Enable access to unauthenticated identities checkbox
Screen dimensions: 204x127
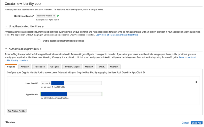(x=39, y=41)
